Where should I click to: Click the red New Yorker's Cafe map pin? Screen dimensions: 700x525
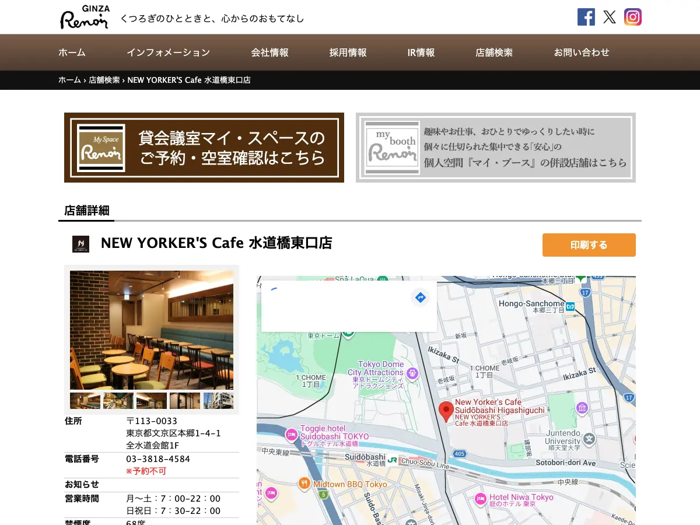pyautogui.click(x=446, y=412)
